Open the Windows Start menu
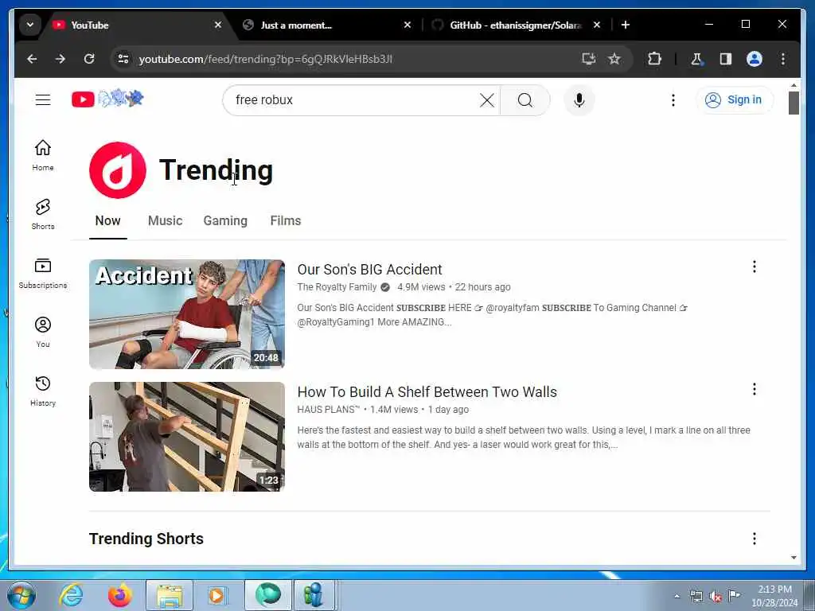The image size is (815, 611). click(x=21, y=595)
